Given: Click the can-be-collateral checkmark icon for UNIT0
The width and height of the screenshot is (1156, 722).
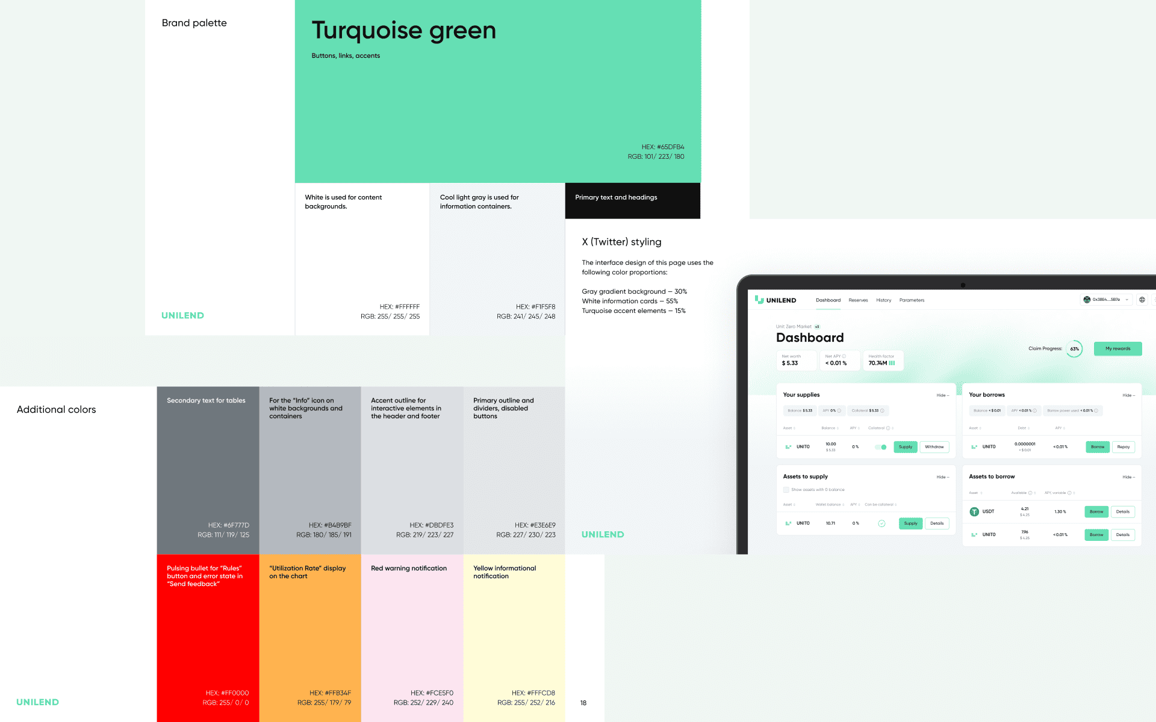Looking at the screenshot, I should point(881,523).
